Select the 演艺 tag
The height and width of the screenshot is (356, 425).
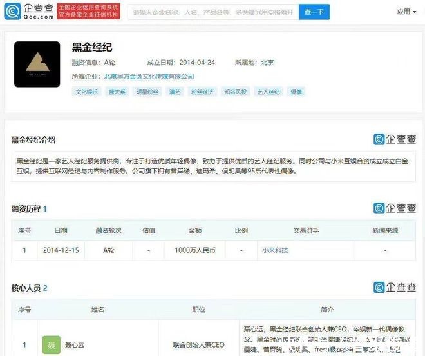tap(175, 92)
